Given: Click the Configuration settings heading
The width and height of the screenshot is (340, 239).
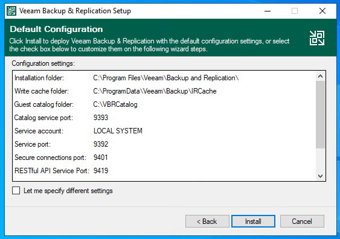Looking at the screenshot, I should point(43,63).
